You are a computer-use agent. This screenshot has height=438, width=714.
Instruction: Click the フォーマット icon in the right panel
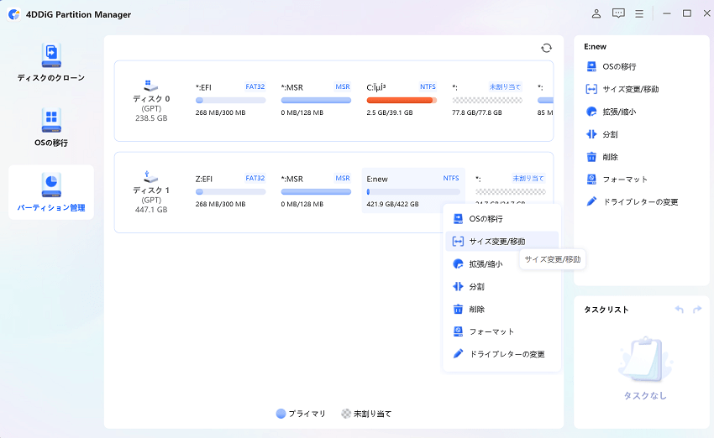[591, 180]
